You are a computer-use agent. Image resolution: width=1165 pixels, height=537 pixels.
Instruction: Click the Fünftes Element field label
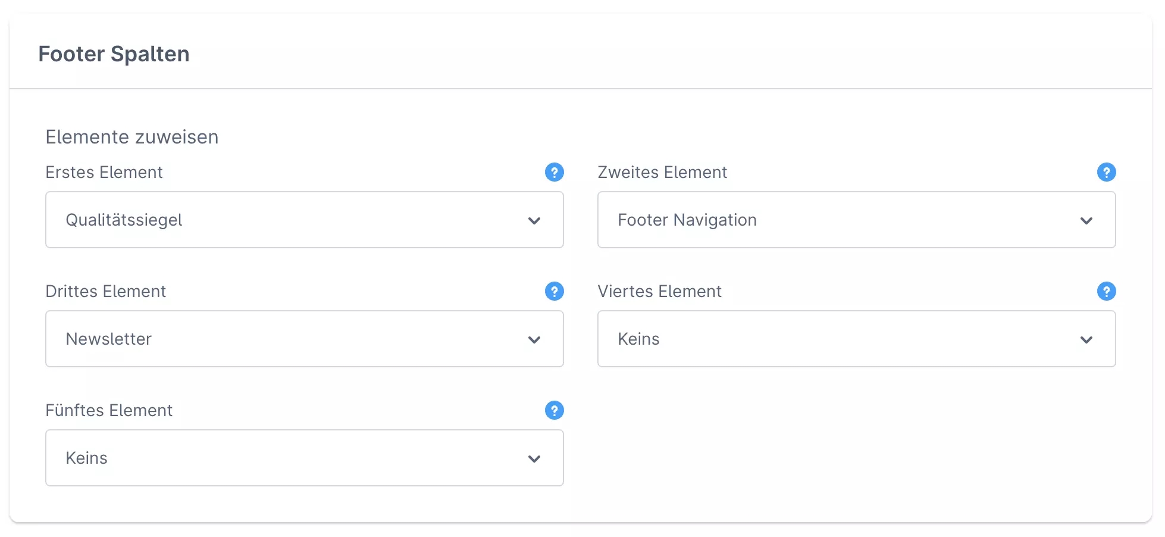[x=109, y=410]
